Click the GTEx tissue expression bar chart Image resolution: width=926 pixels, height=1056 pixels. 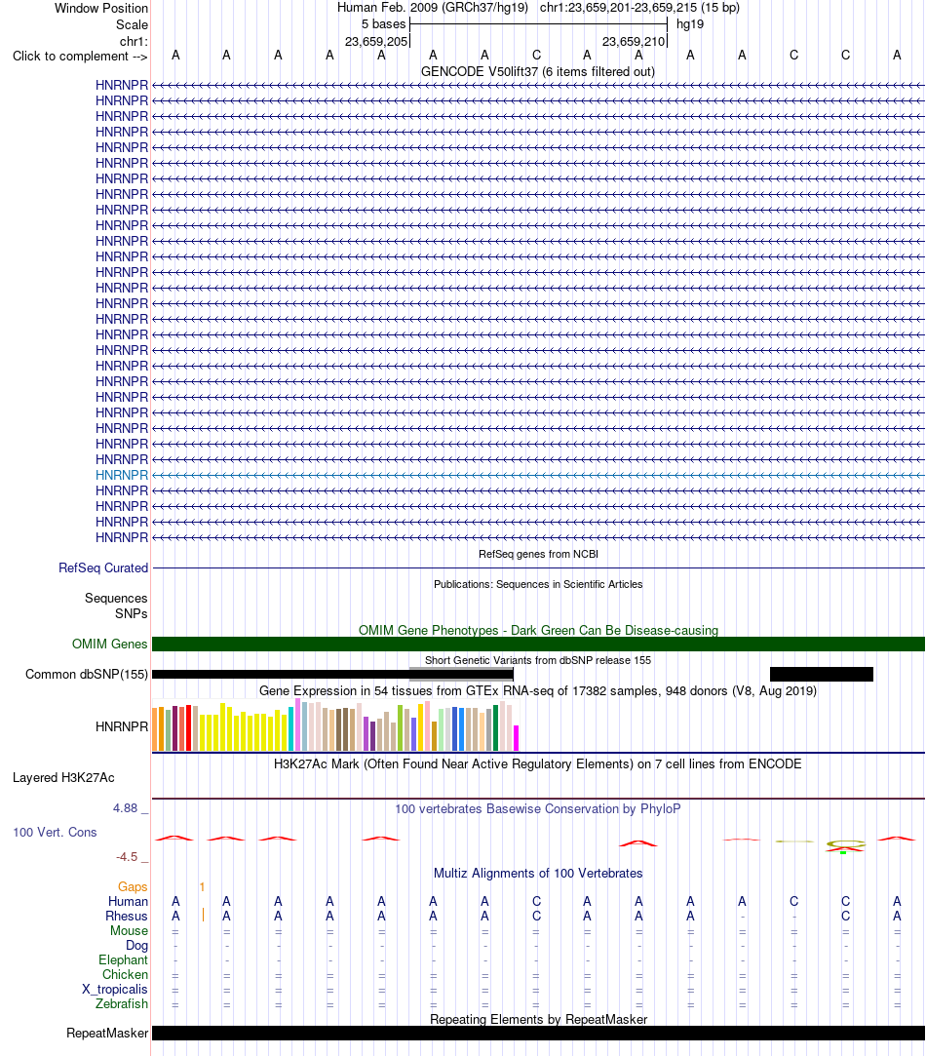pos(335,725)
